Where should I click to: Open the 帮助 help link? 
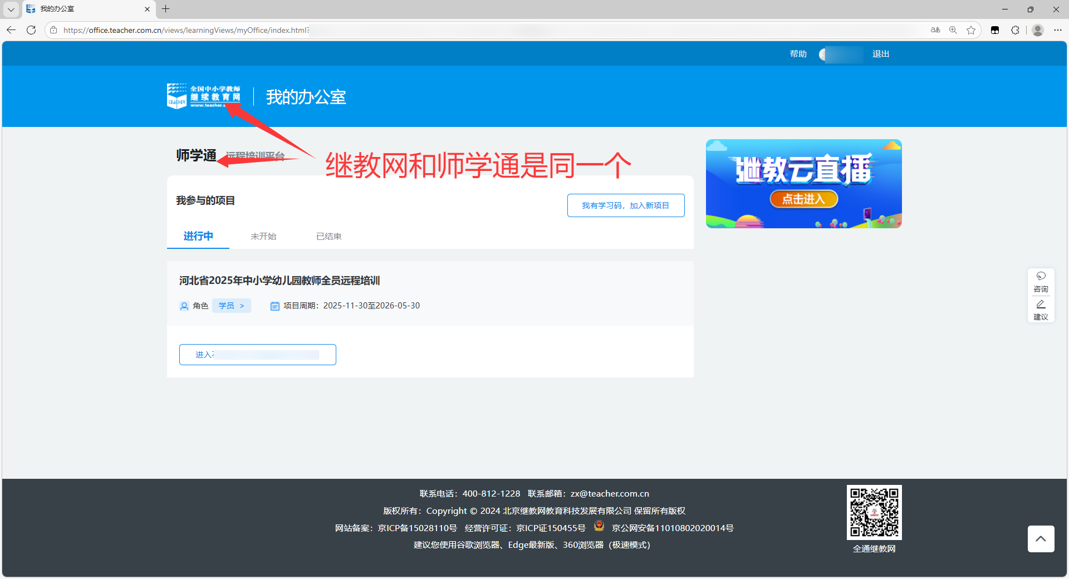tap(798, 54)
